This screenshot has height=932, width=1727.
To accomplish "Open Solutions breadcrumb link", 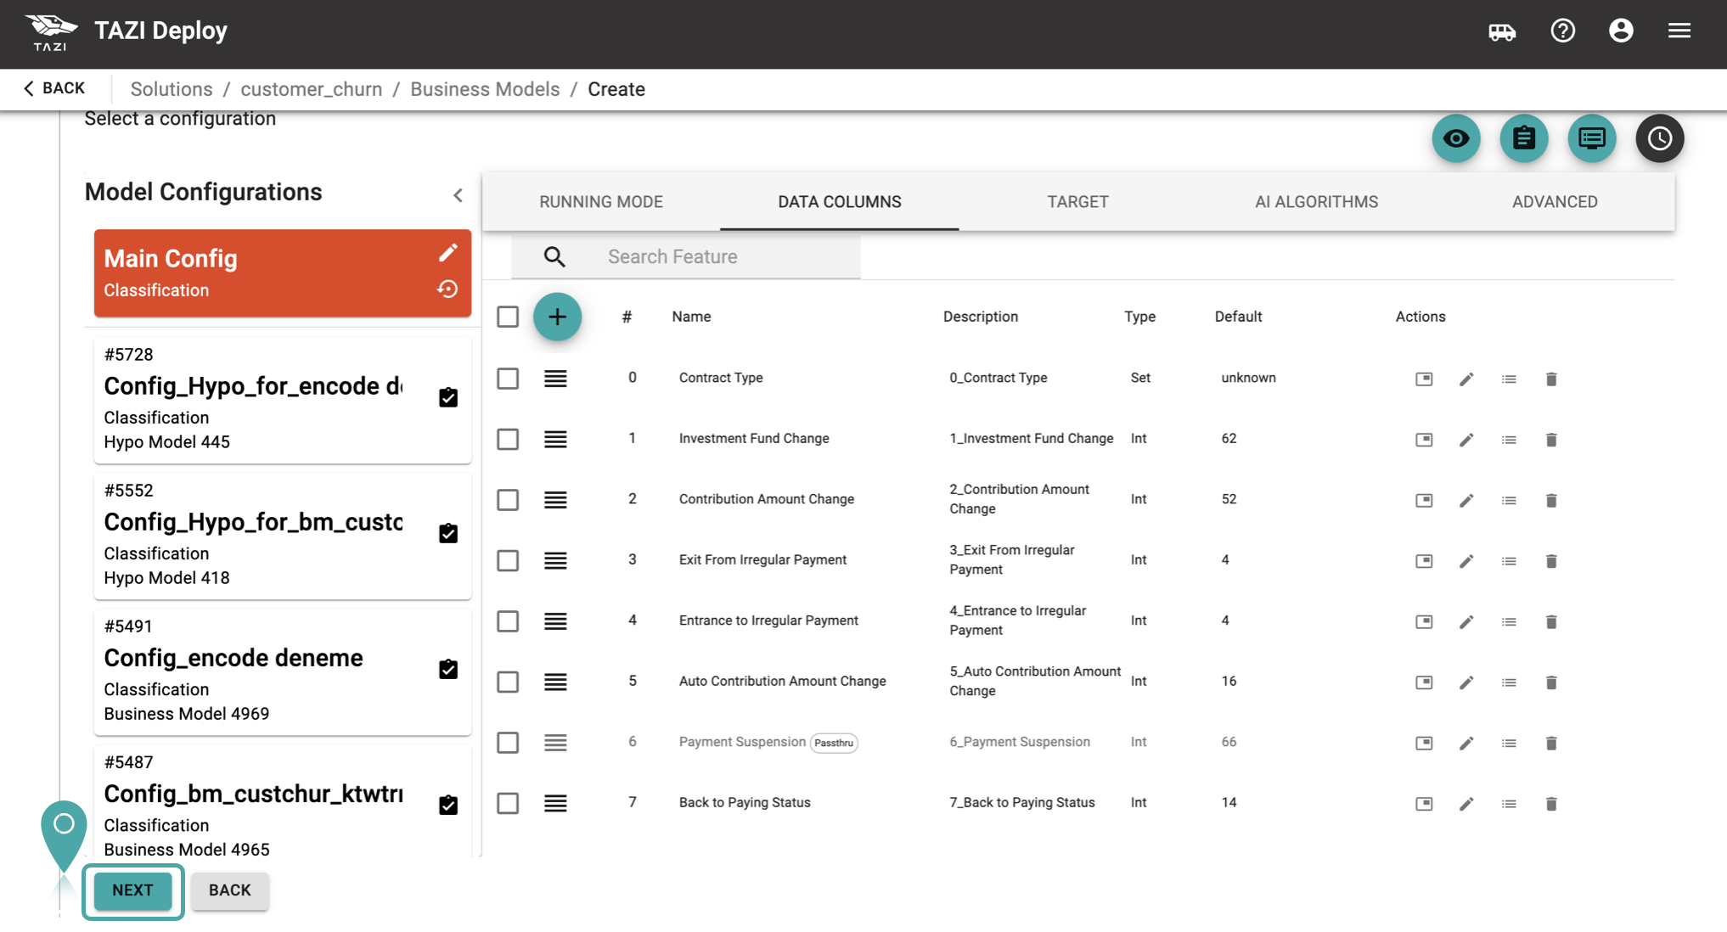I will tap(172, 89).
